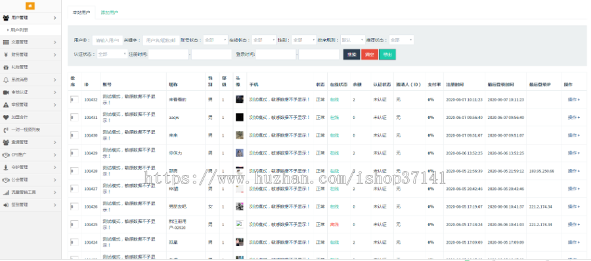This screenshot has height=261, width=591.
Task: Focus the sort order box for 101429
Action: [74, 153]
